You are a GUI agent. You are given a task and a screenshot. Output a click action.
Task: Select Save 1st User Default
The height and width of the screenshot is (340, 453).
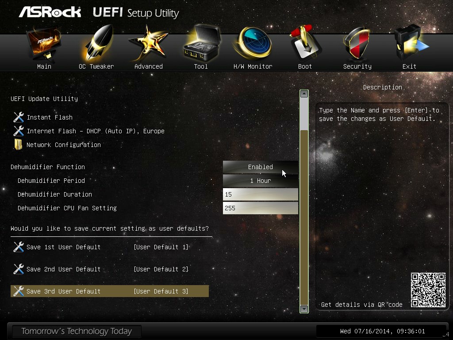click(63, 247)
